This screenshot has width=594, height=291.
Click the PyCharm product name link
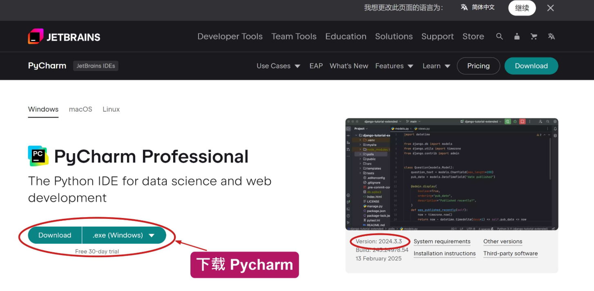(47, 66)
